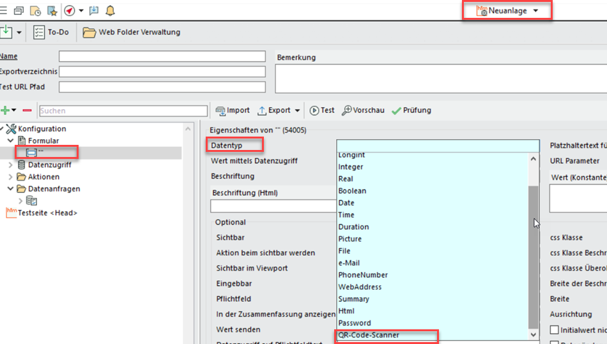Click the Vorschau preview button
The width and height of the screenshot is (607, 344).
pos(363,110)
